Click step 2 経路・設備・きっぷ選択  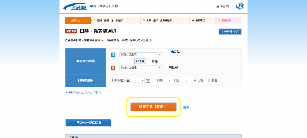pos(115,20)
